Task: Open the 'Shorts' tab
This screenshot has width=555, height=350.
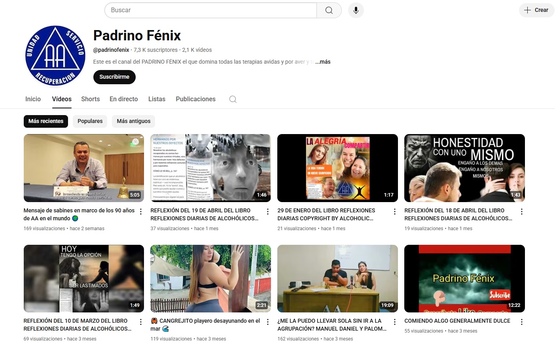Action: [90, 99]
